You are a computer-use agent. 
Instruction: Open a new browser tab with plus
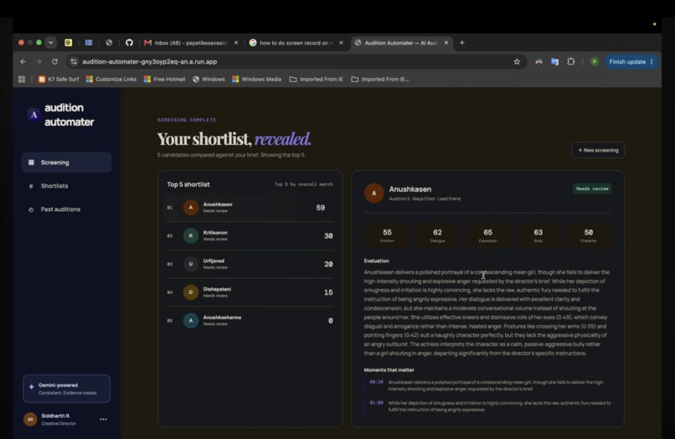pyautogui.click(x=462, y=43)
